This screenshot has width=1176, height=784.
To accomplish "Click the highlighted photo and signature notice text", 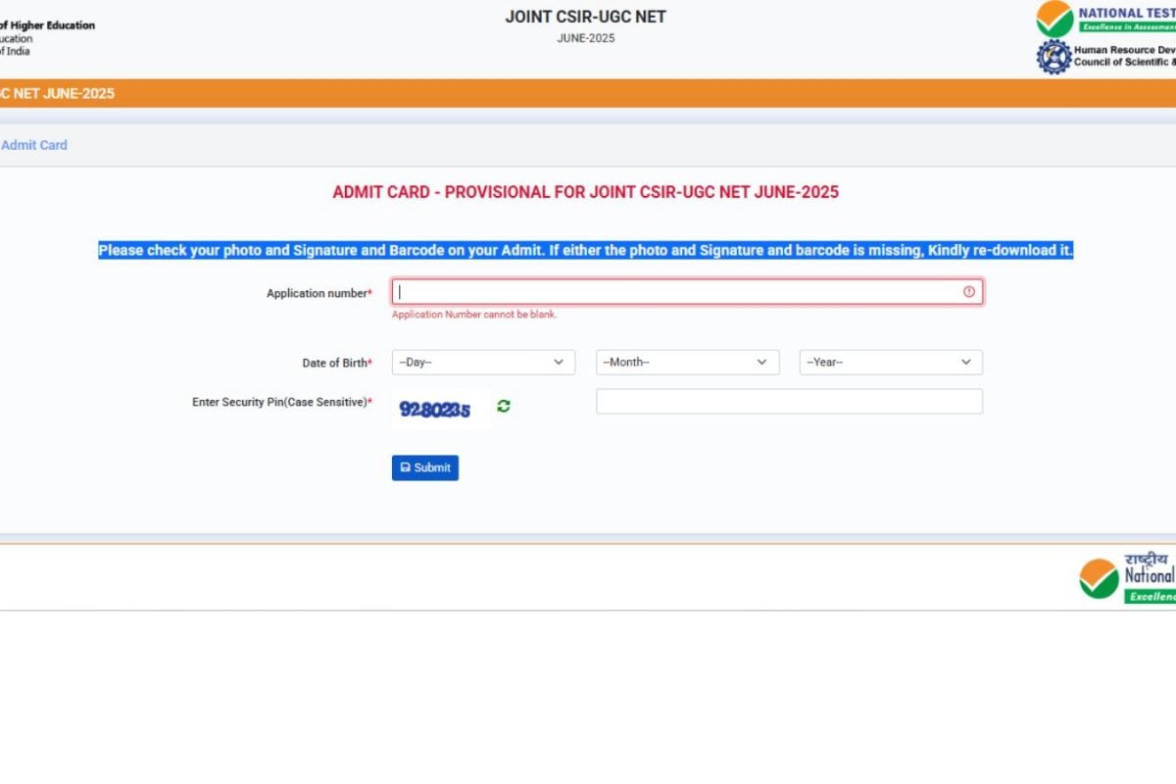I will coord(586,250).
